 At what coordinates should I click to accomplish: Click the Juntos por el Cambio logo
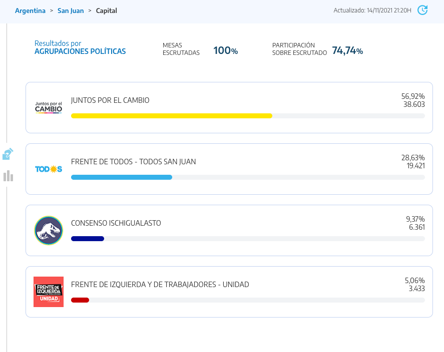coord(49,108)
